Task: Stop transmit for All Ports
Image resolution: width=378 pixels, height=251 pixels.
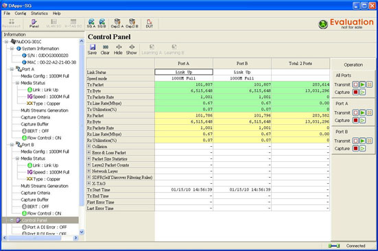Action: [355, 84]
